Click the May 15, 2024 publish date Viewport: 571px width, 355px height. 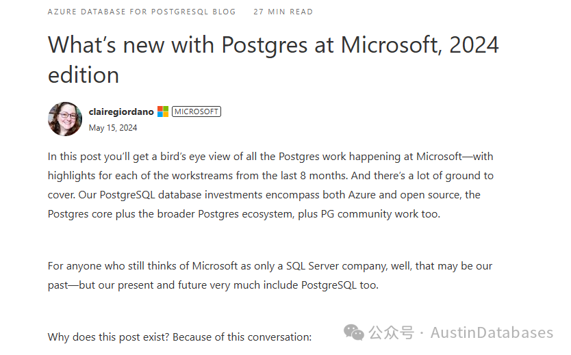113,128
